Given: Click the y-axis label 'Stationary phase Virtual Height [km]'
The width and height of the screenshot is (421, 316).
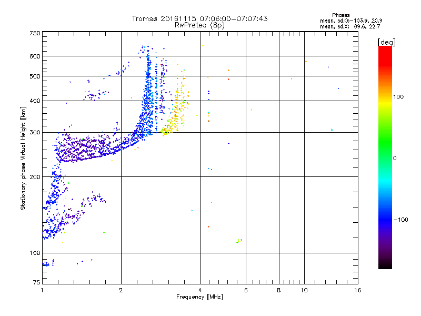Looking at the screenshot, I should coord(23,158).
